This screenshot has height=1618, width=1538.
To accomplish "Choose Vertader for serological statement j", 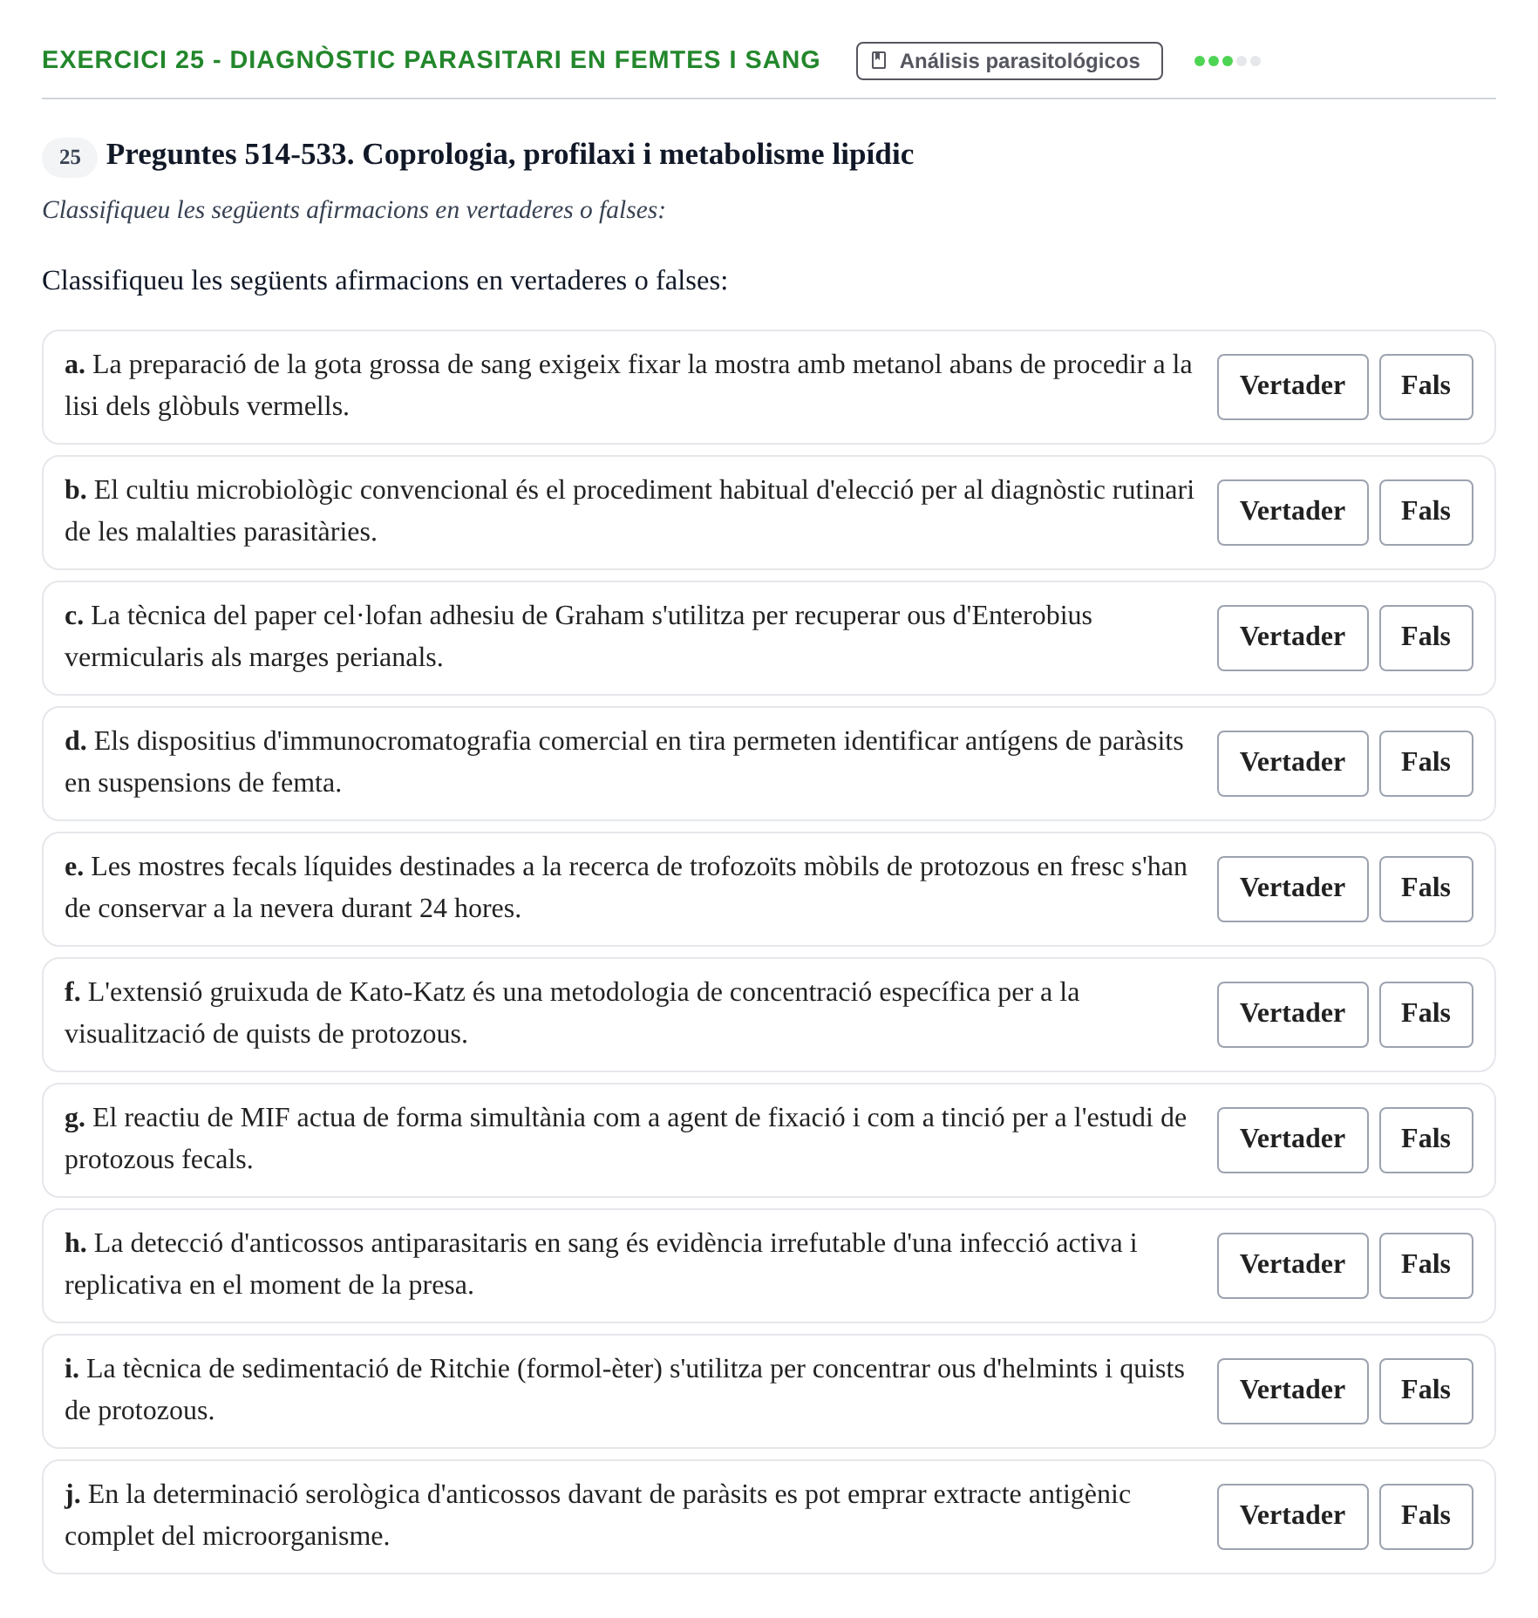I will (x=1292, y=1517).
